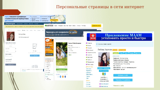Click the Добавить о себе button
Screen dimensions: 160x90
coord(123,75)
